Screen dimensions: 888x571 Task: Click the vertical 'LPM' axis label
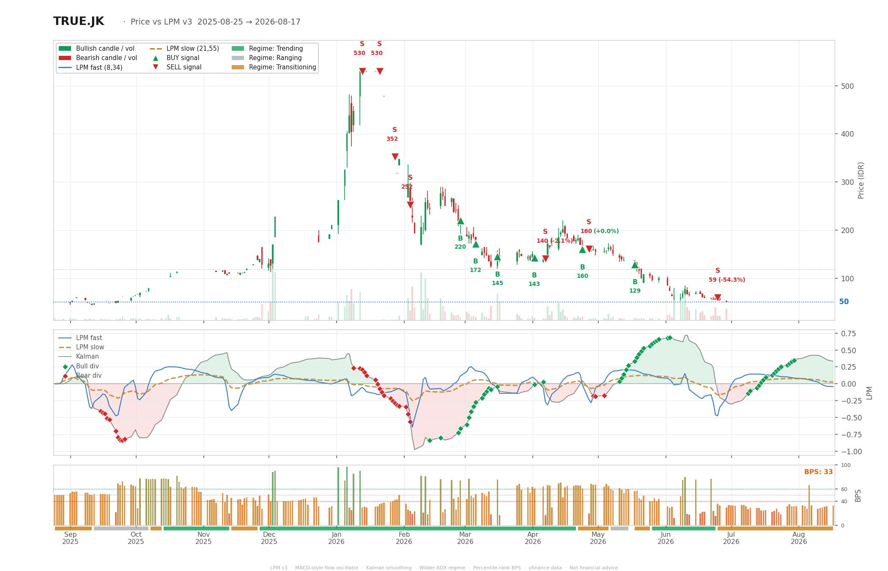869,393
